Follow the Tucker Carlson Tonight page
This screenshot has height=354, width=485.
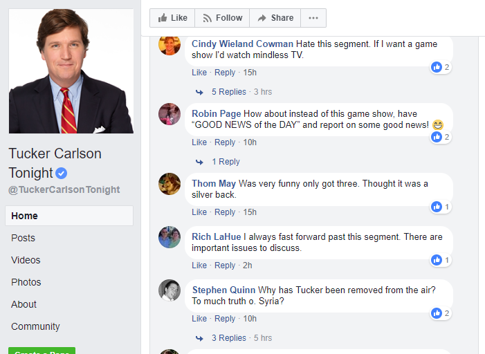[222, 18]
